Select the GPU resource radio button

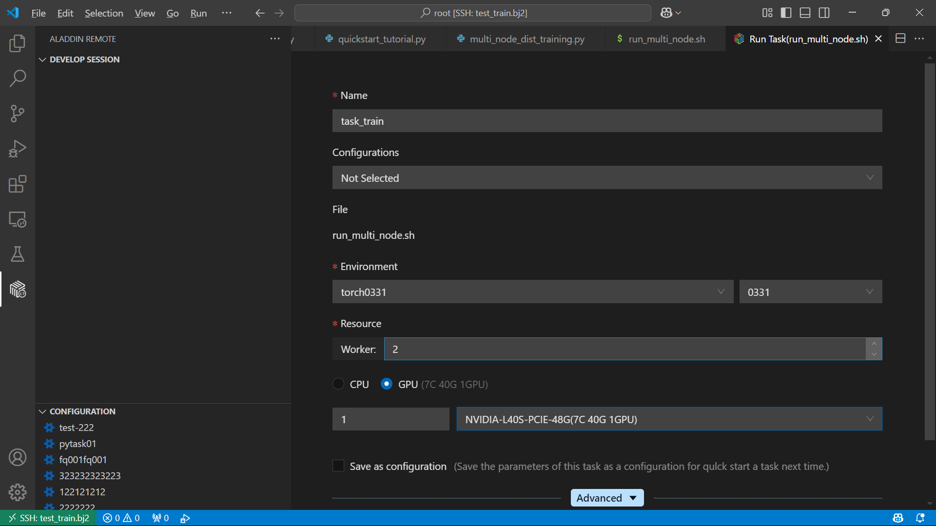(x=387, y=384)
